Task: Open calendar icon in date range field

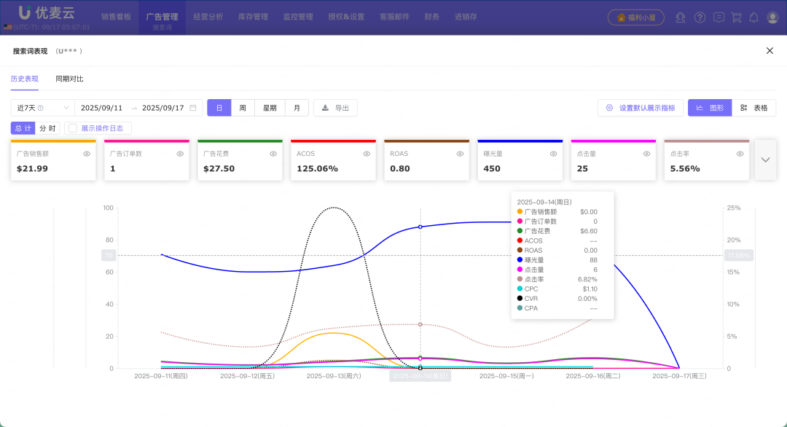Action: (193, 108)
